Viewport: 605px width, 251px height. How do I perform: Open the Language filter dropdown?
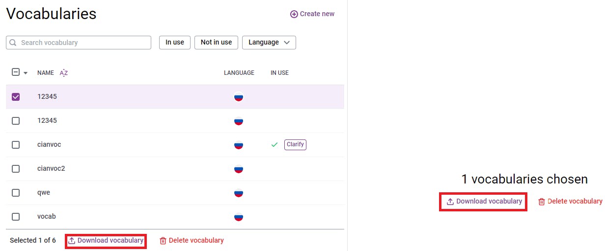click(x=269, y=43)
